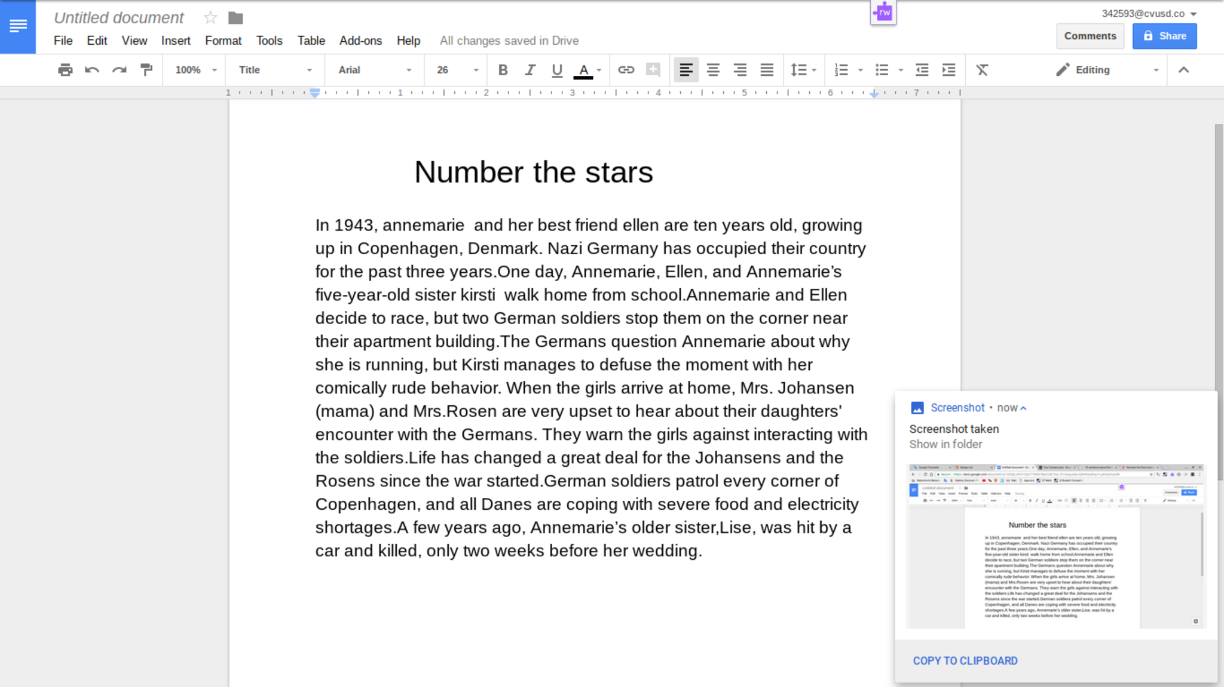The height and width of the screenshot is (687, 1224).
Task: Click the undo arrow icon
Action: [92, 70]
